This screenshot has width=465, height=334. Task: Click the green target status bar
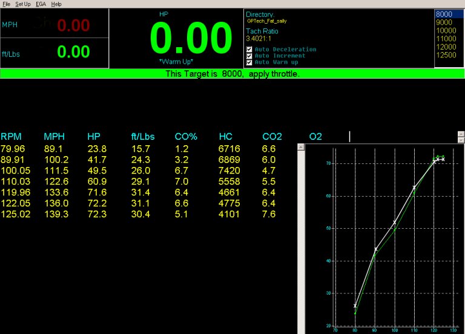point(232,74)
